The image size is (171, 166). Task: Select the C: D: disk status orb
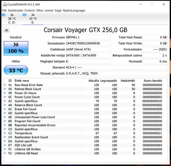tap(4, 15)
